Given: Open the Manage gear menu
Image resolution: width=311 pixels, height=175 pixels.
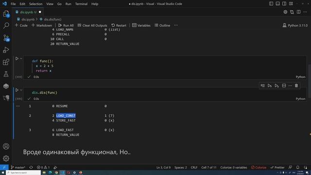Looking at the screenshot, I should click(6, 158).
